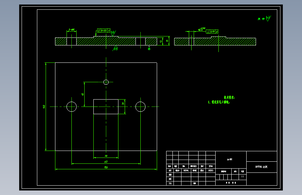This screenshot has width=302, height=195.
Task: Click the material cell in title block
Action: tap(231, 159)
